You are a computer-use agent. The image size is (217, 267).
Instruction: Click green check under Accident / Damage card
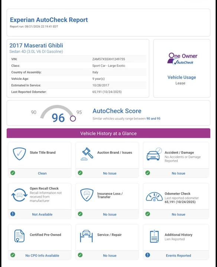[148, 173]
